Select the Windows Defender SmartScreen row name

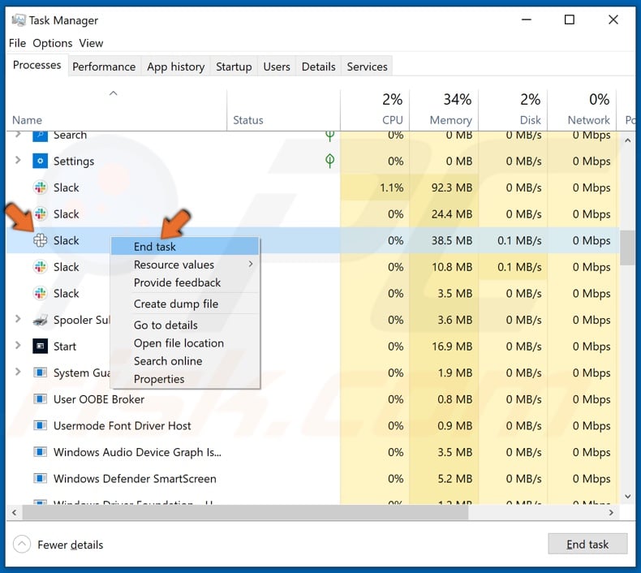tap(135, 479)
